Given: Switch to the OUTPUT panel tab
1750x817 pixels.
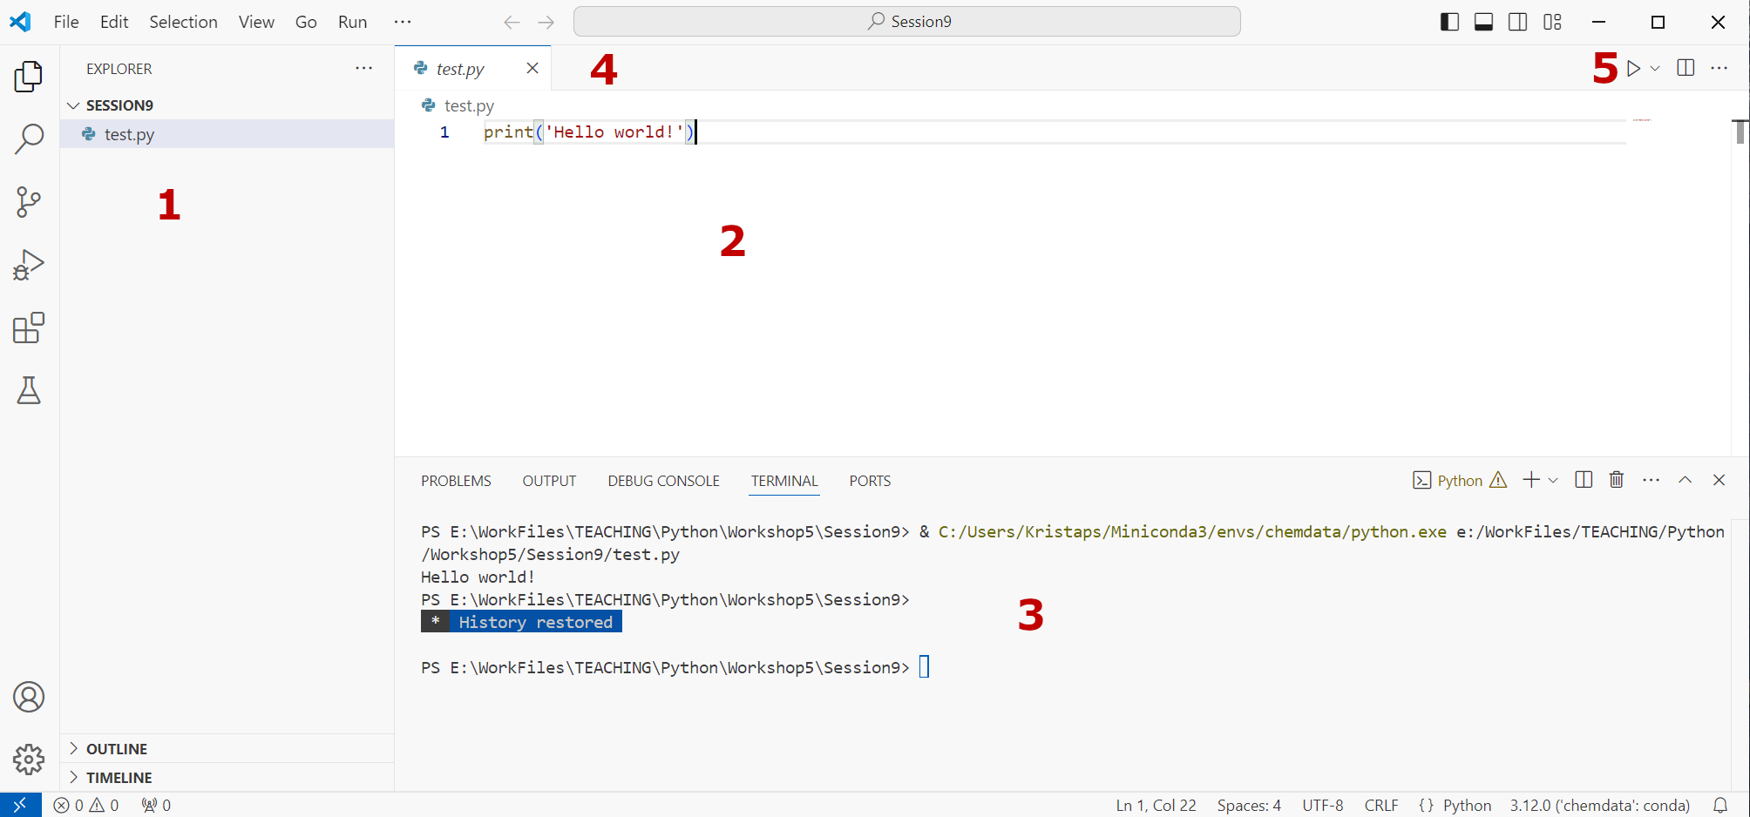Looking at the screenshot, I should 549,481.
